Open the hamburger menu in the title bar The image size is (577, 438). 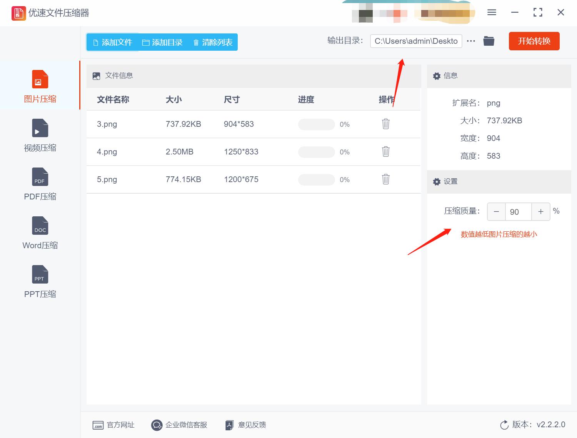pyautogui.click(x=491, y=12)
